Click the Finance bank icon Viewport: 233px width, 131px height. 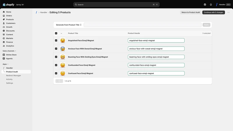pos(4,42)
